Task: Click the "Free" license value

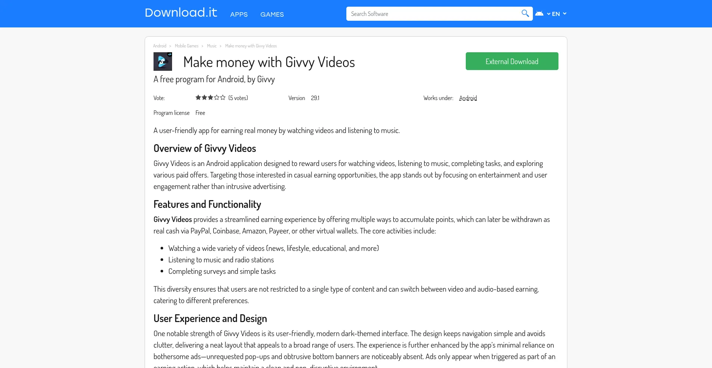Action: coord(200,113)
